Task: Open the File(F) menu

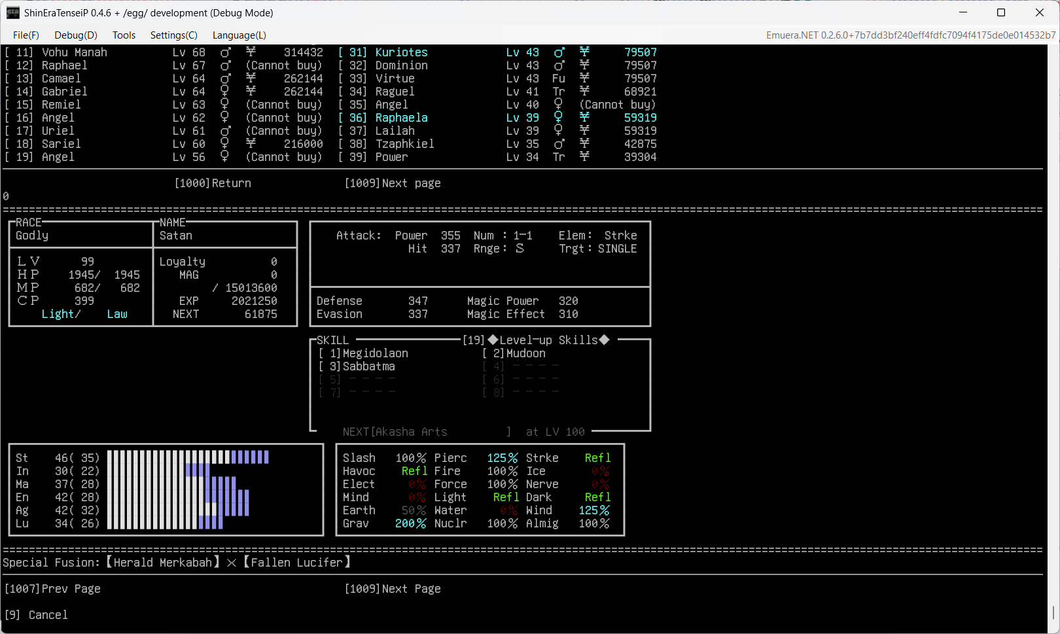Action: point(26,35)
